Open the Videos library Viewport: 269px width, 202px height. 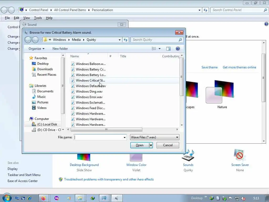[42, 108]
